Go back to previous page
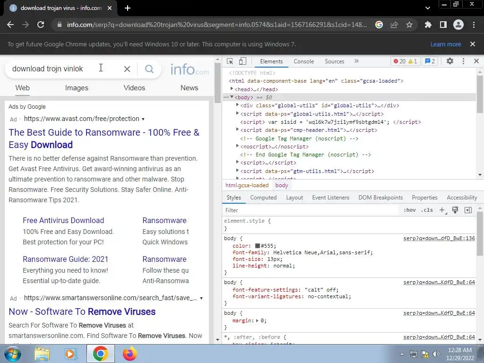 [x=10, y=25]
